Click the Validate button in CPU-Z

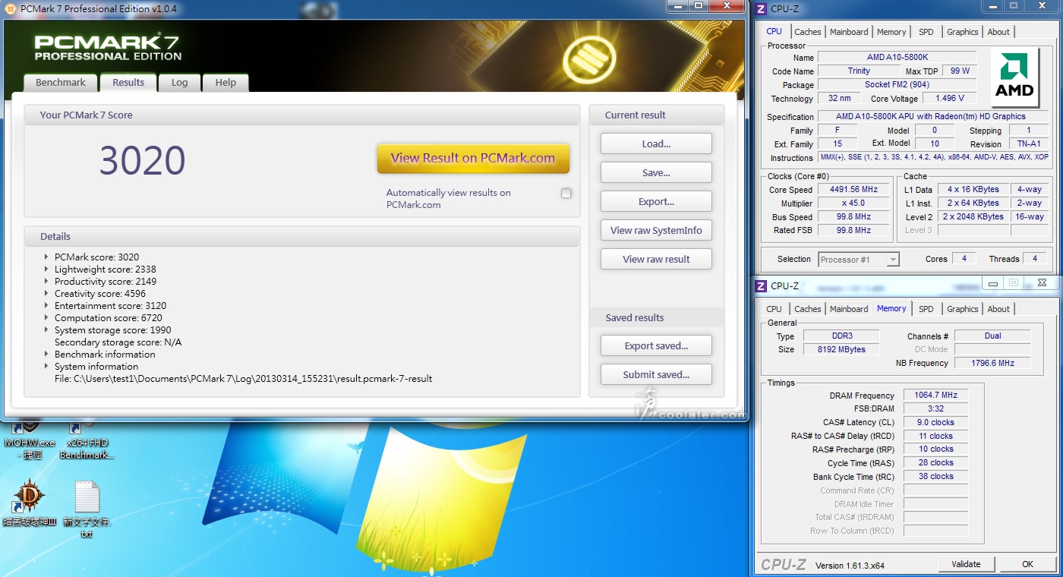[x=966, y=564]
